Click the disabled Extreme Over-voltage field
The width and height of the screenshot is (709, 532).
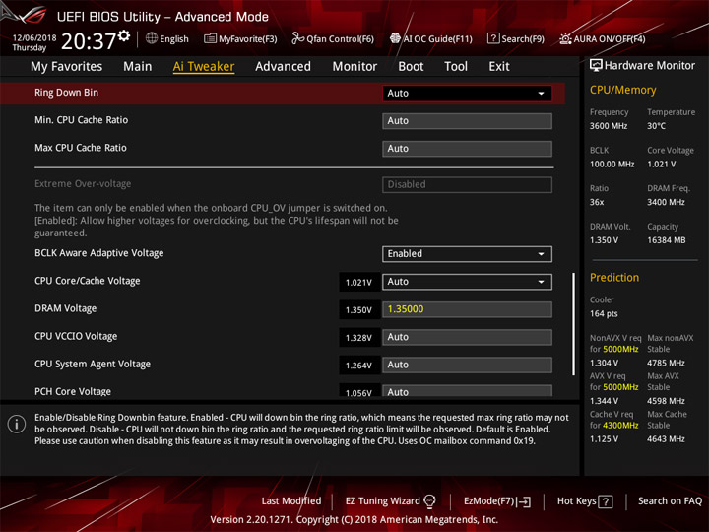(x=467, y=184)
